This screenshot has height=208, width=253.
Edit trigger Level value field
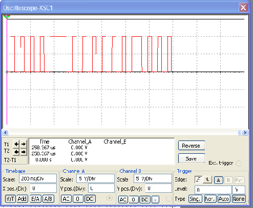213,190
